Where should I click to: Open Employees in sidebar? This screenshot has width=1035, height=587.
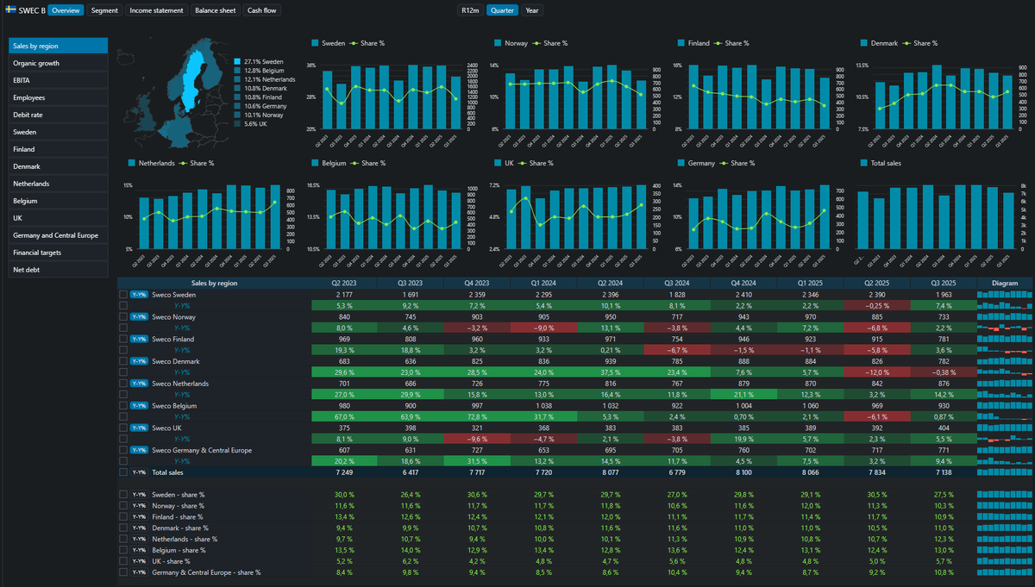59,97
